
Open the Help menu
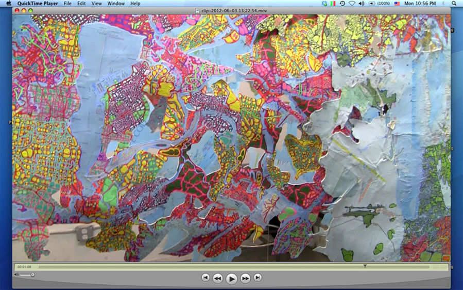[x=135, y=4]
